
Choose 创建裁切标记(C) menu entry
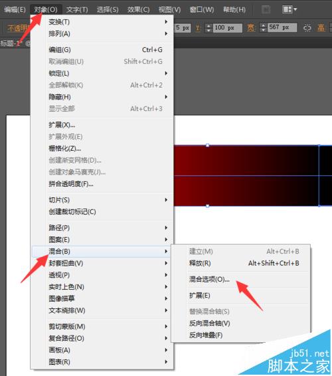102,211
